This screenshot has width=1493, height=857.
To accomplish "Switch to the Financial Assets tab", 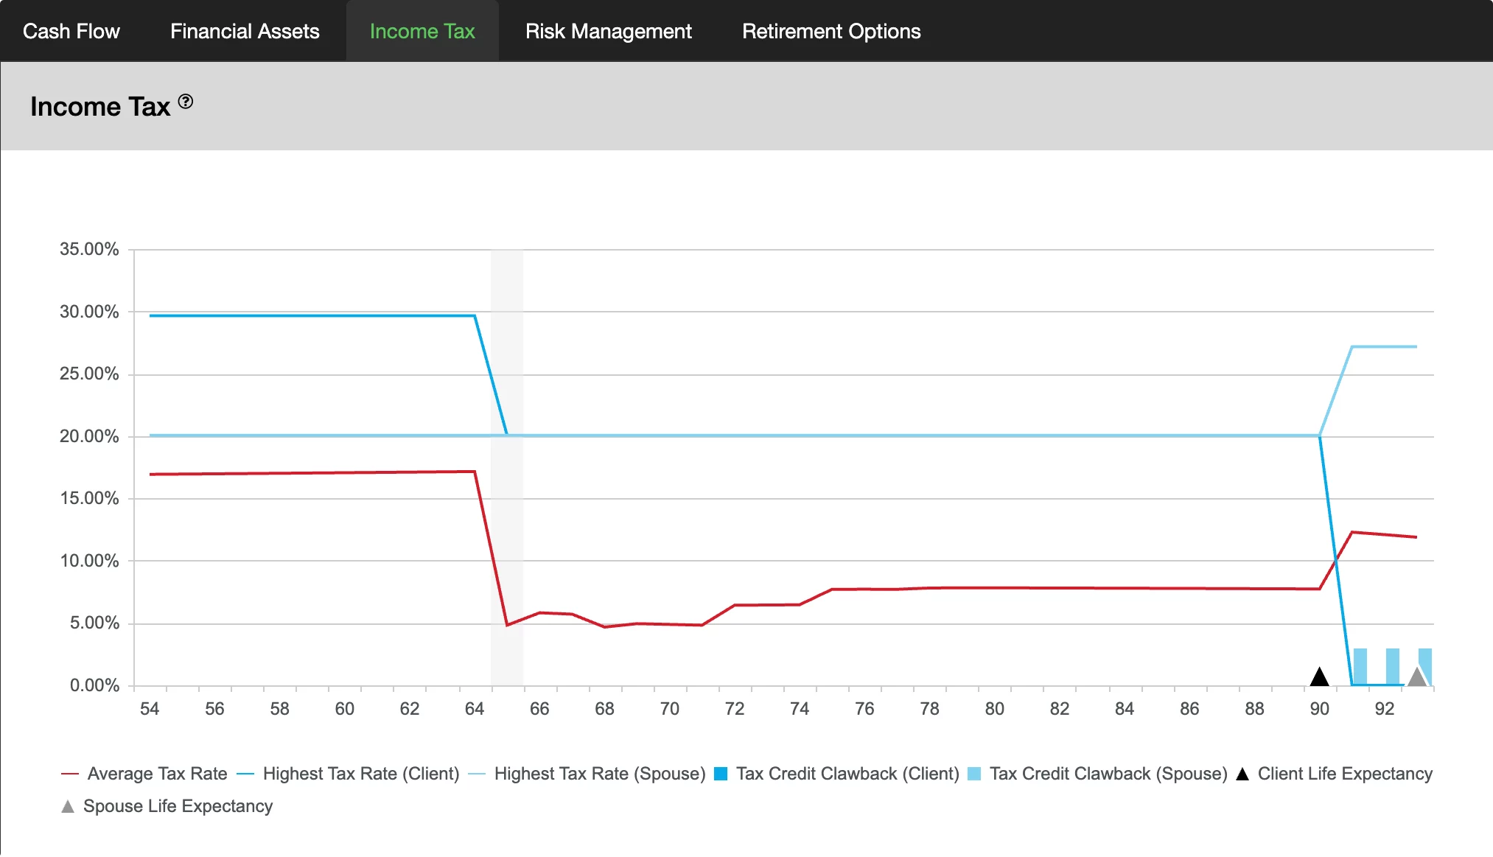I will [x=245, y=31].
